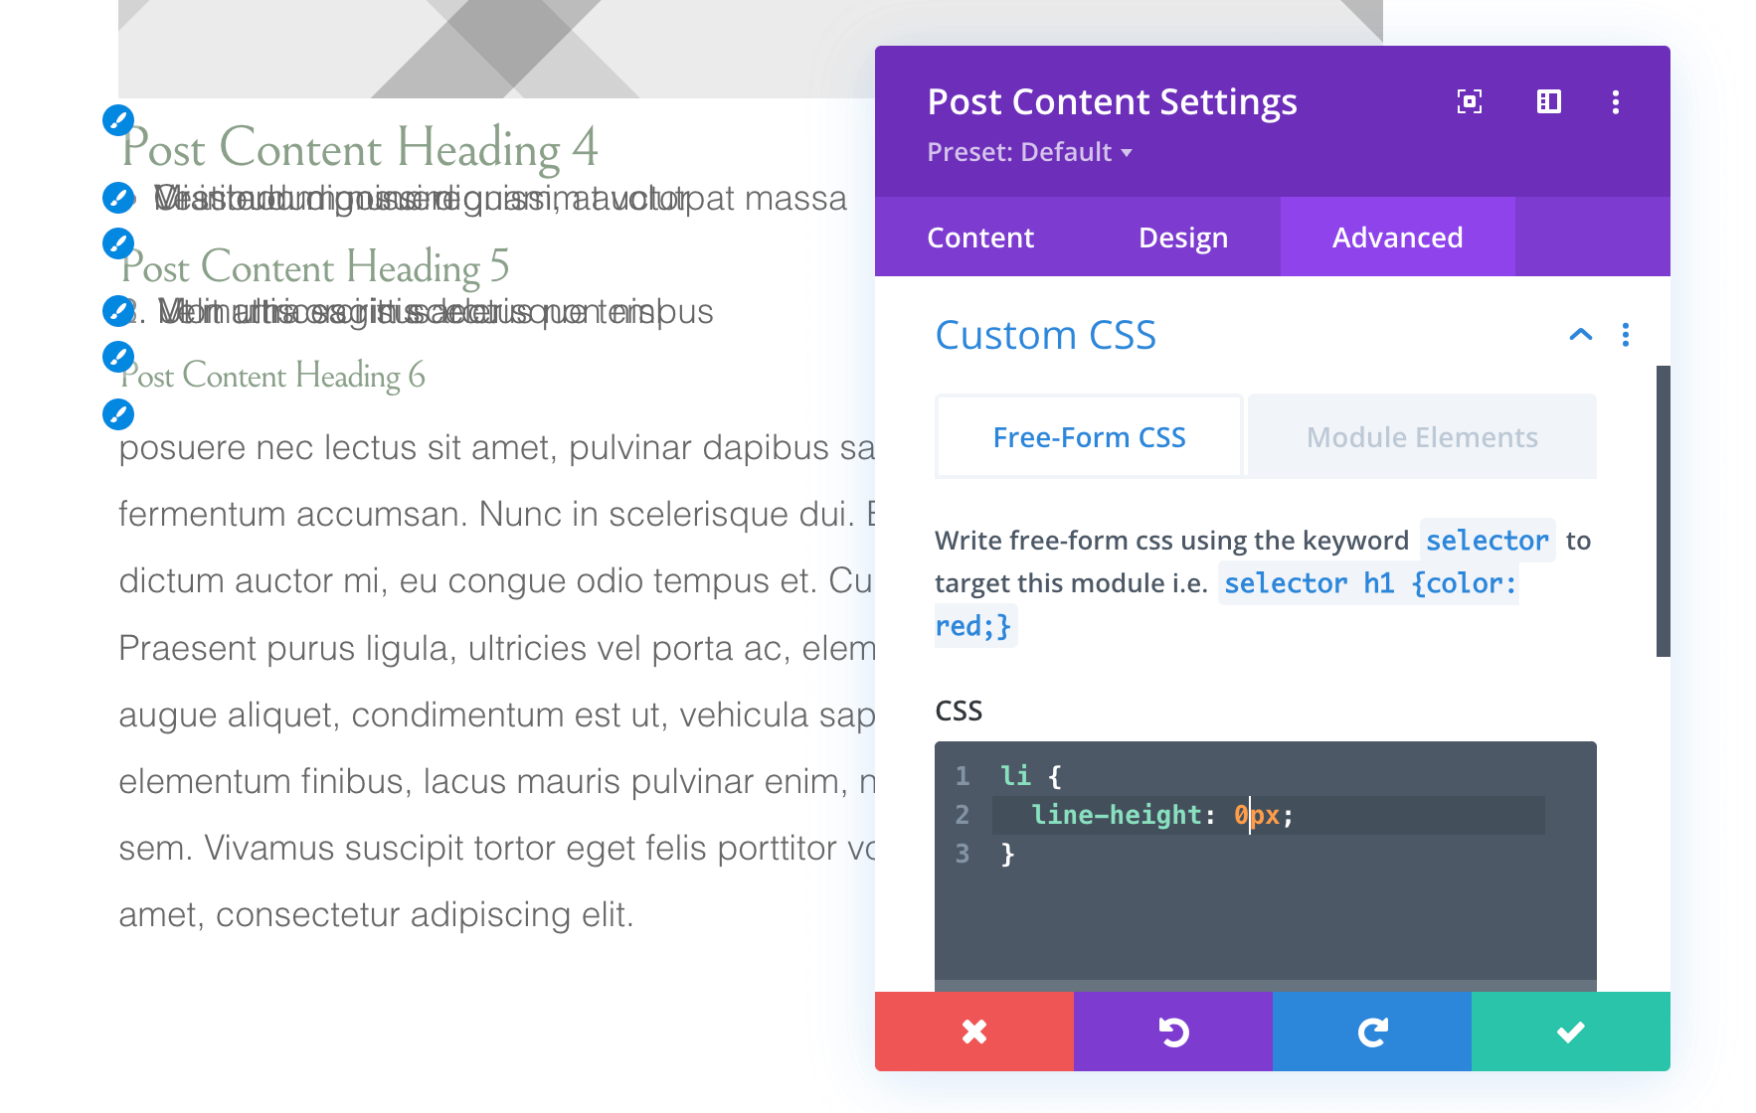Toggle the sidebar snap layout icon
1756x1113 pixels.
point(1548,101)
